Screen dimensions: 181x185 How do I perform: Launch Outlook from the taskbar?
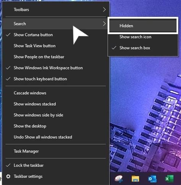tap(152, 179)
